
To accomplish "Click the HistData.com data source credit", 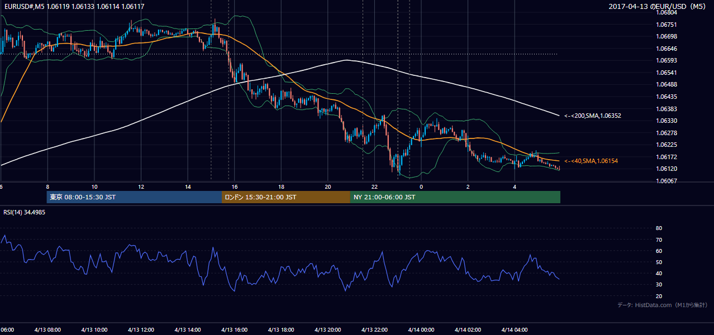I will pos(663,305).
